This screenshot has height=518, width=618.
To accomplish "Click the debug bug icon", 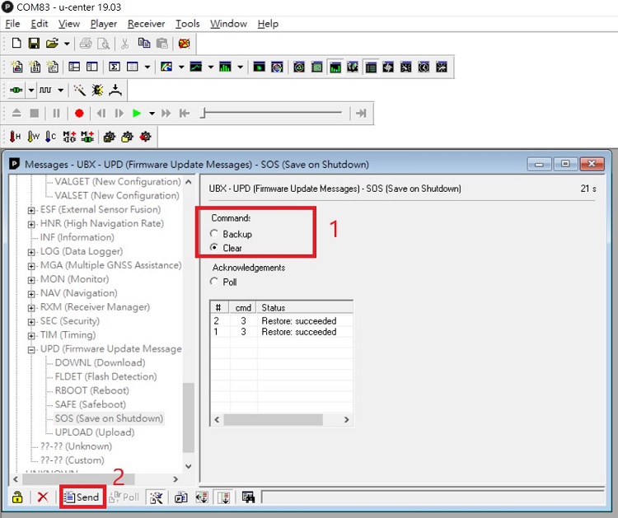I will coord(97,90).
